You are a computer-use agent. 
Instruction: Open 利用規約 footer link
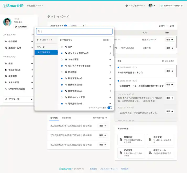pos(125,169)
